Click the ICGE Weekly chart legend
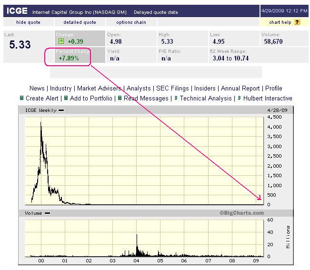The image size is (310, 270). click(44, 110)
